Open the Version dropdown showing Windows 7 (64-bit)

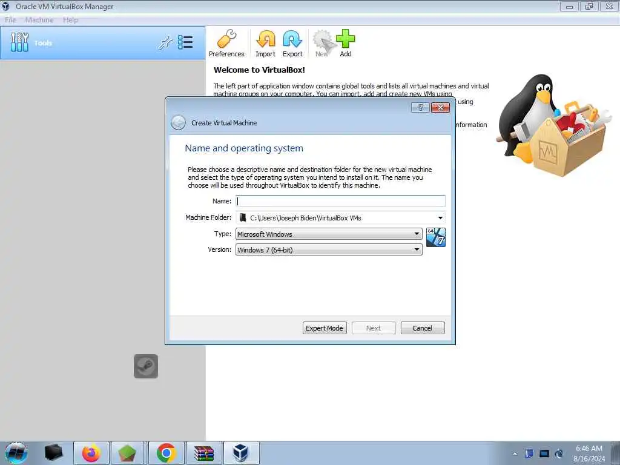point(329,249)
